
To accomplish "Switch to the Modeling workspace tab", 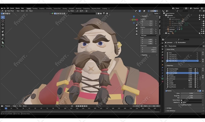I will click(x=35, y=8).
